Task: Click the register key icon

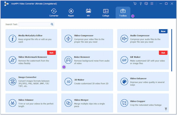Action: [141, 4]
